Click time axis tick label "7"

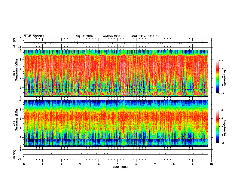click(155, 164)
